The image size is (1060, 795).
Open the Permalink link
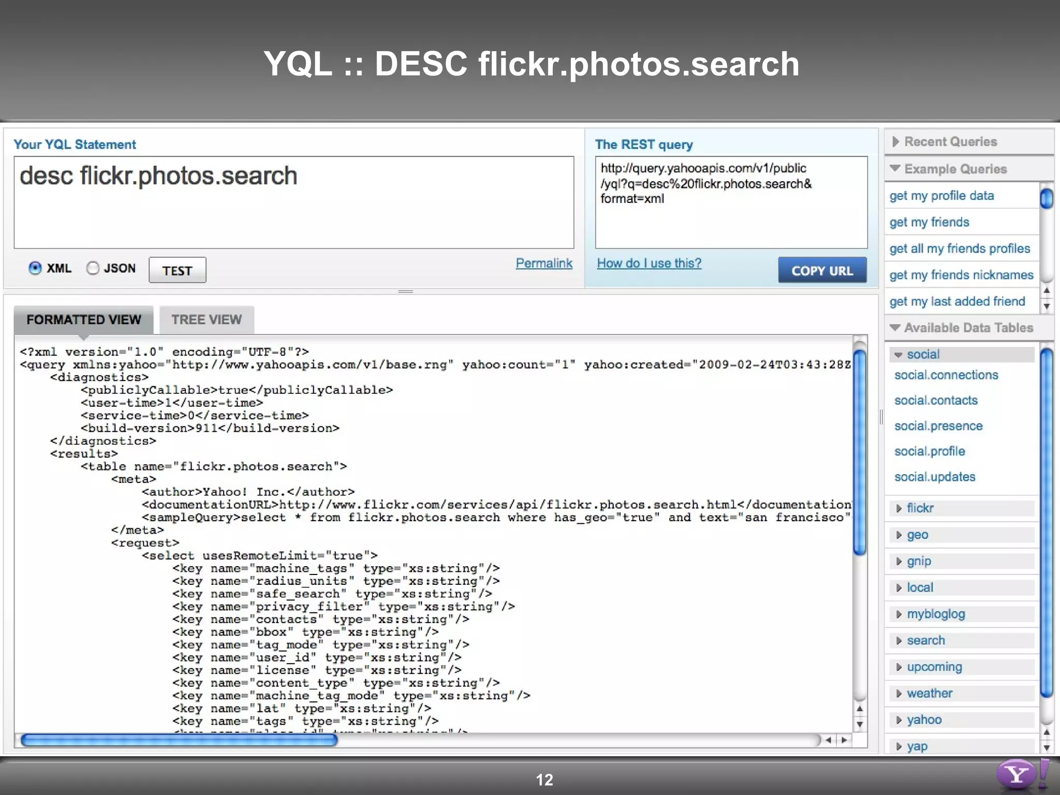pyautogui.click(x=543, y=263)
